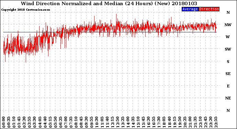The image size is (237, 129).
Task: Click the bottom 'N' axis label
Action: [x=228, y=110]
